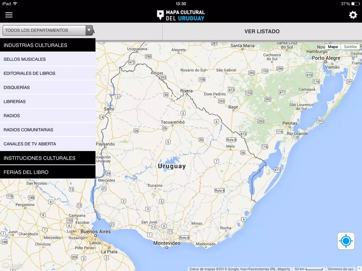
Task: Click Rio Grande on the map
Action: click(297, 134)
